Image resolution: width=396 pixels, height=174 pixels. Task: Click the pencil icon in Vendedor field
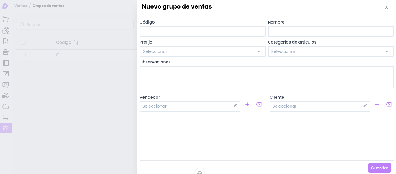[x=235, y=106]
